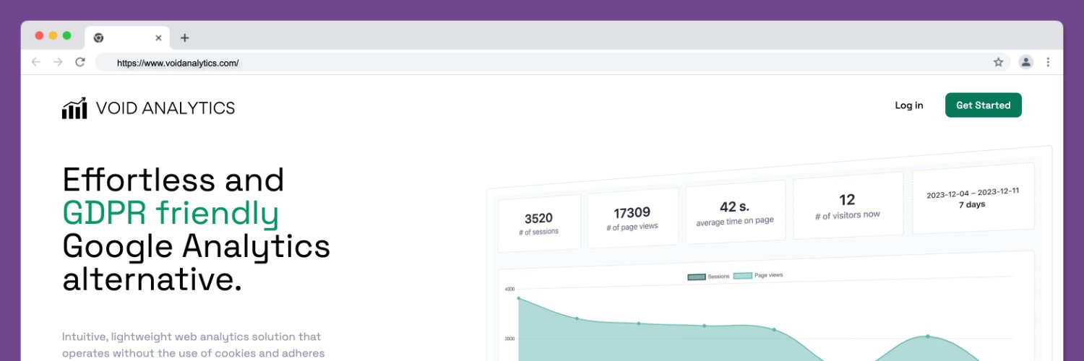The image size is (1084, 361).
Task: Click the Effortless and heading line
Action: 173,179
